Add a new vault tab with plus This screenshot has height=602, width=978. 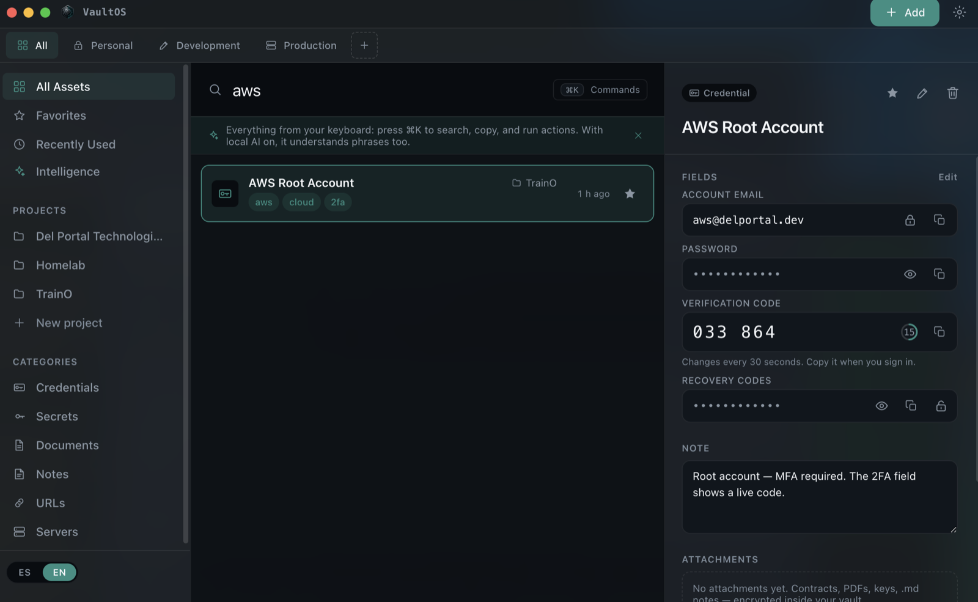tap(364, 45)
